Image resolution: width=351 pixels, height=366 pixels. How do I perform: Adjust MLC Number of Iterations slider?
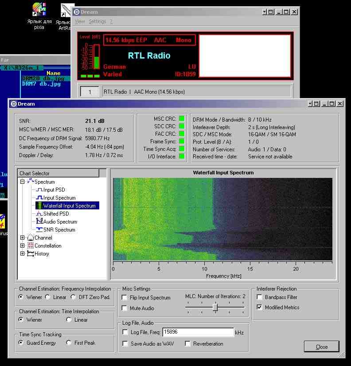(215, 307)
